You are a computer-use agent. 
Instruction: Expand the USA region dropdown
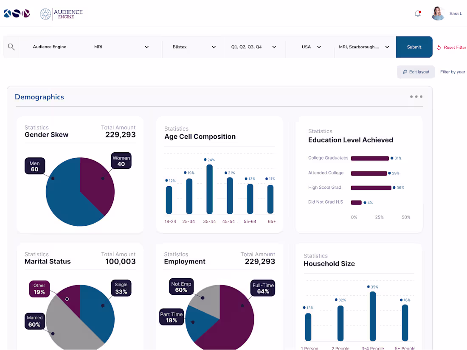[319, 47]
